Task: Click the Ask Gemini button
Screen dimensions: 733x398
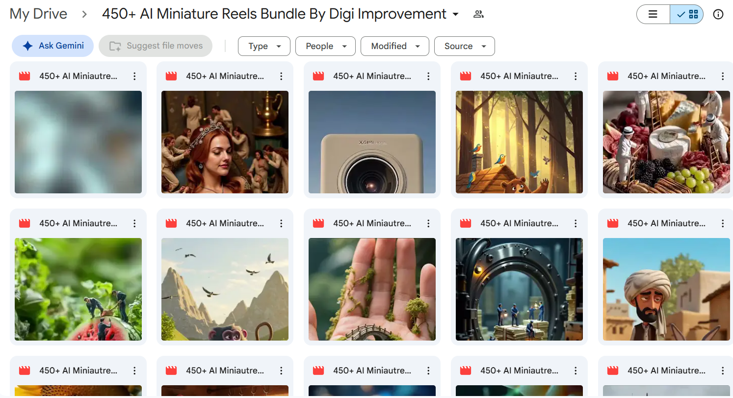Action: (53, 46)
